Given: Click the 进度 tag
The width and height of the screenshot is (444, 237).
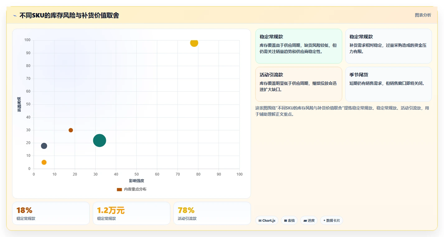Looking at the screenshot, I should pos(309,220).
